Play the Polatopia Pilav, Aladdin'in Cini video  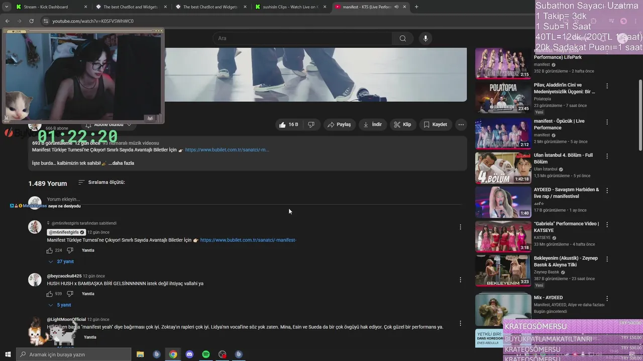pos(503,98)
